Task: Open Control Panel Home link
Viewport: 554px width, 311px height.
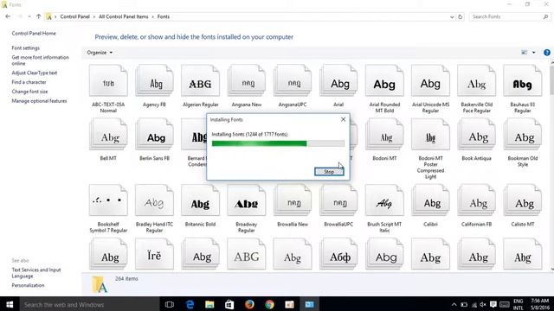Action: (34, 33)
